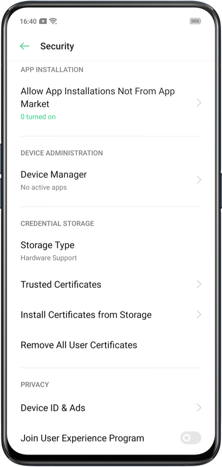Choose Install Certificates from Storage
222x467 pixels.
pyautogui.click(x=111, y=315)
